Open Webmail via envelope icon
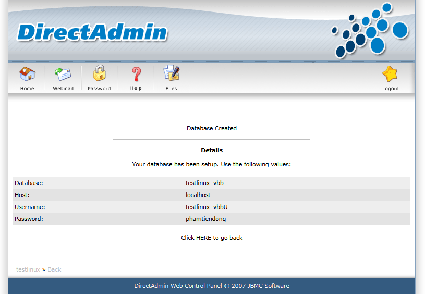 click(x=63, y=74)
